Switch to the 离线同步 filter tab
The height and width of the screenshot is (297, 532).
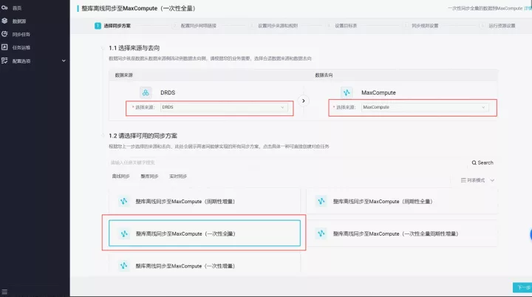(x=120, y=176)
